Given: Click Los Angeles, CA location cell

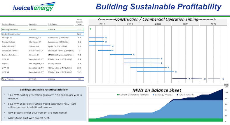Looking at the screenshot, I should 36,64.
